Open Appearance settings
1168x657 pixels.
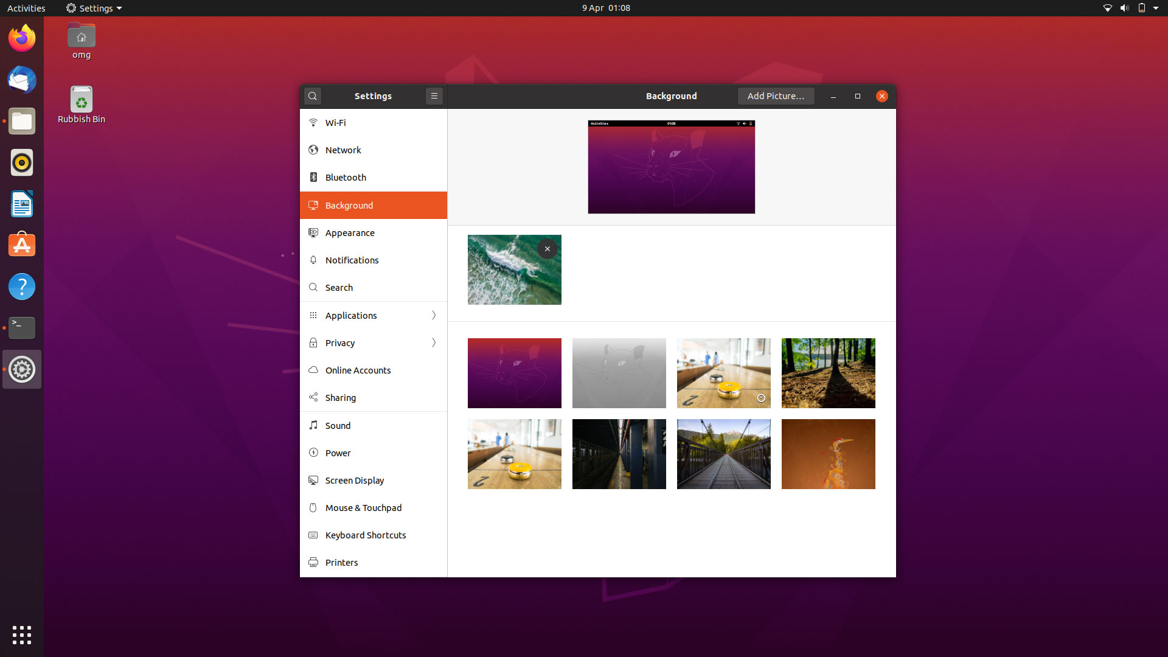[x=374, y=232]
